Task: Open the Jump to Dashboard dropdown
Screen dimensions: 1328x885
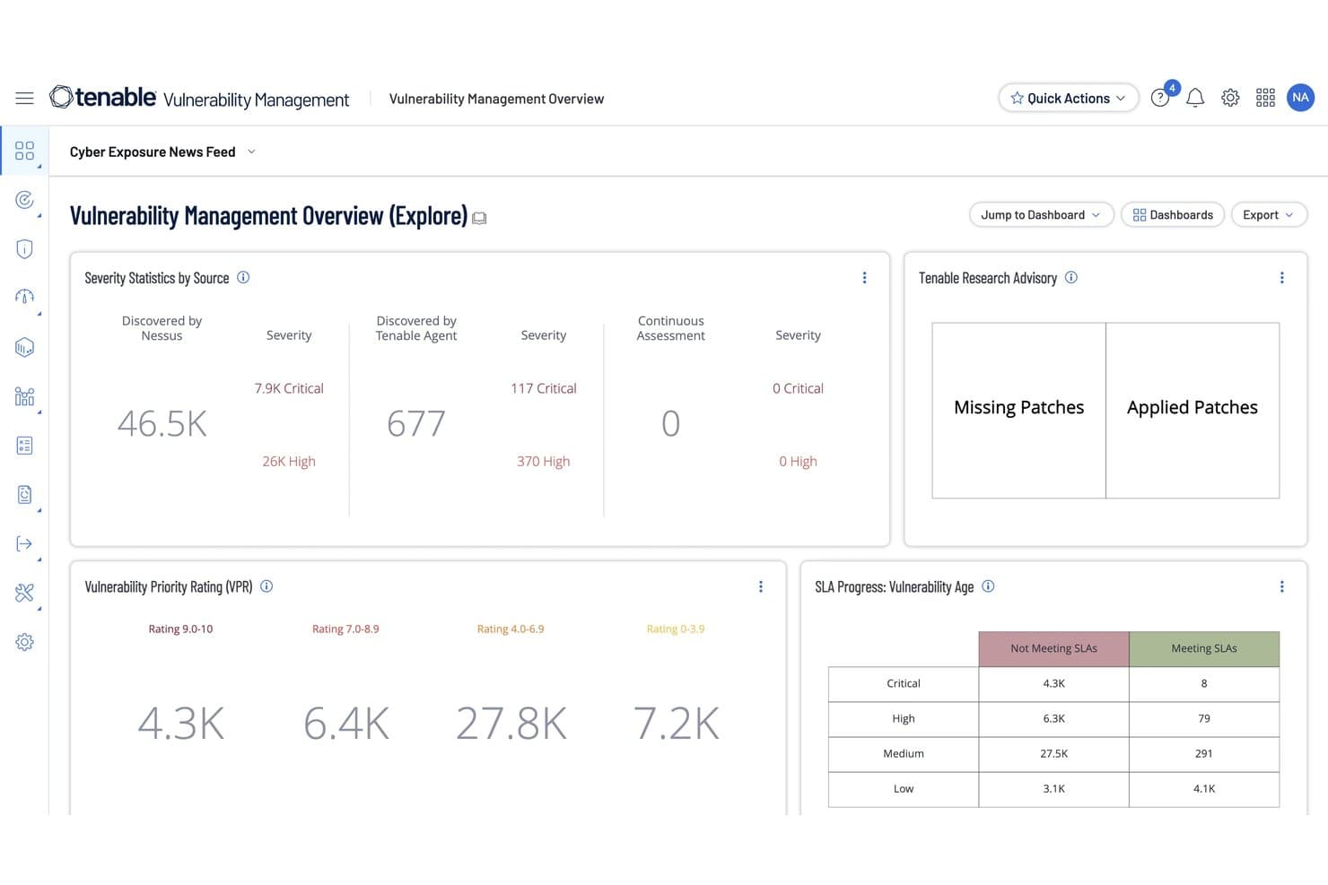Action: click(x=1041, y=215)
